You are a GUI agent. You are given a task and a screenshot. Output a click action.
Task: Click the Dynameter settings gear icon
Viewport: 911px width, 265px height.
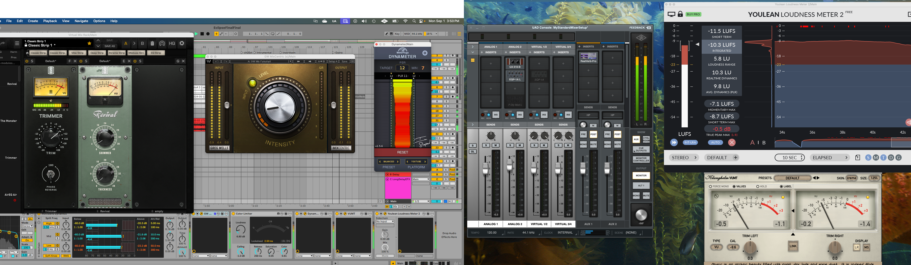(x=425, y=53)
